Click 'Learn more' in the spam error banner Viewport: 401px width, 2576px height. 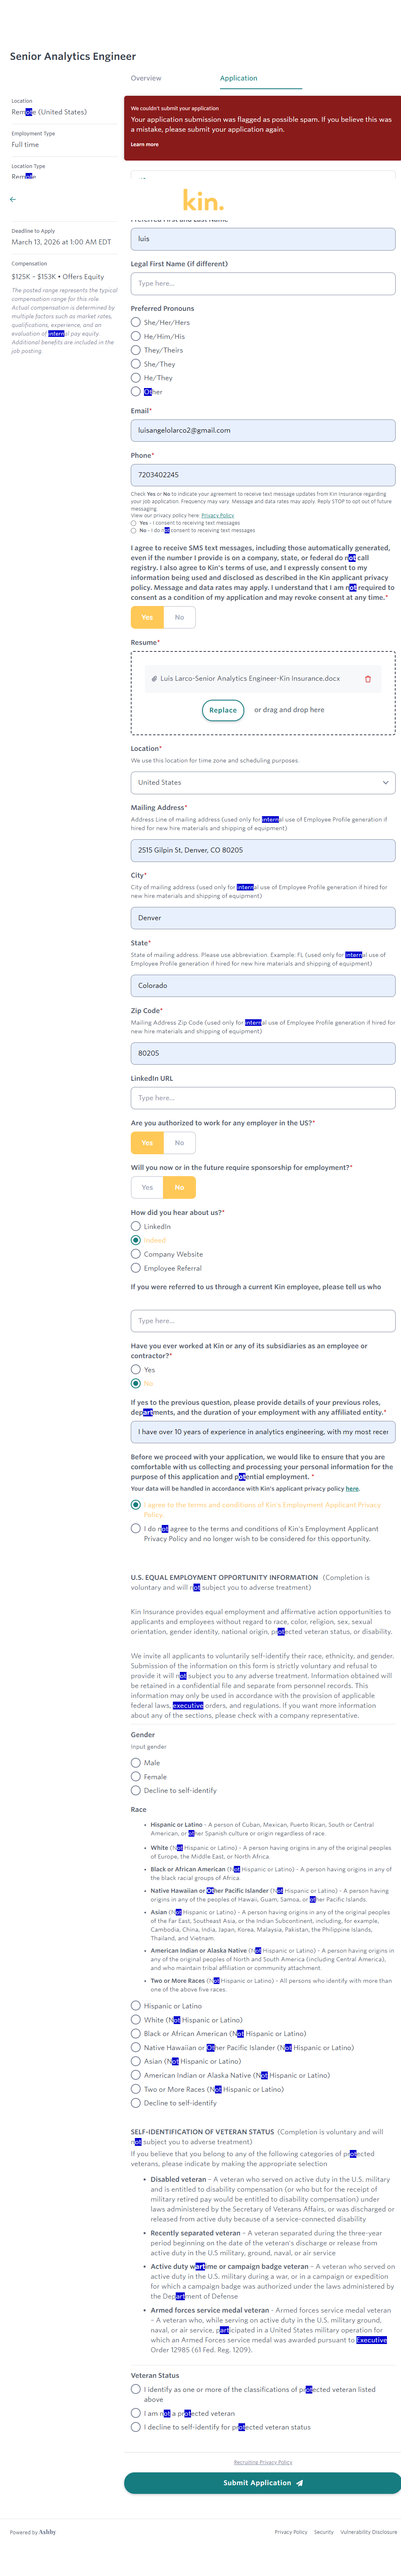pyautogui.click(x=144, y=144)
